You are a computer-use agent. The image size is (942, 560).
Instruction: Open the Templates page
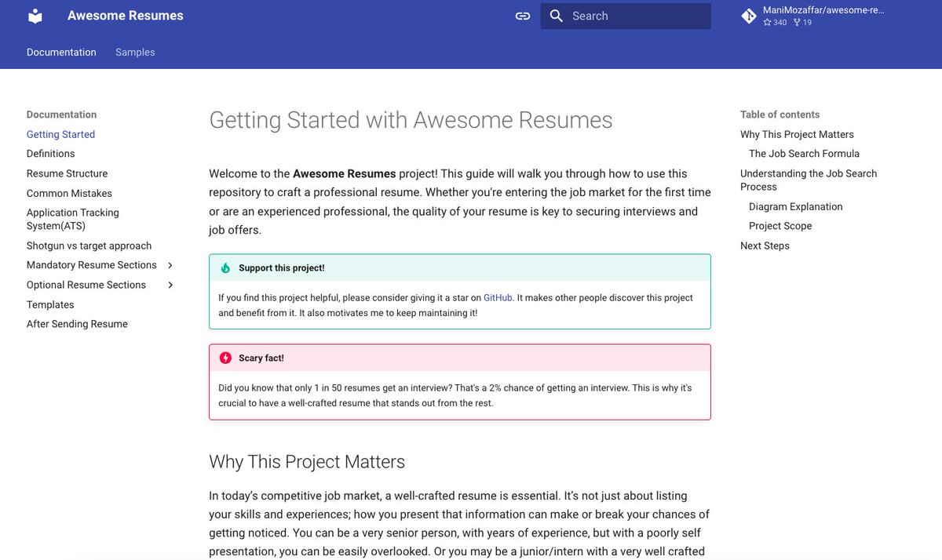50,304
